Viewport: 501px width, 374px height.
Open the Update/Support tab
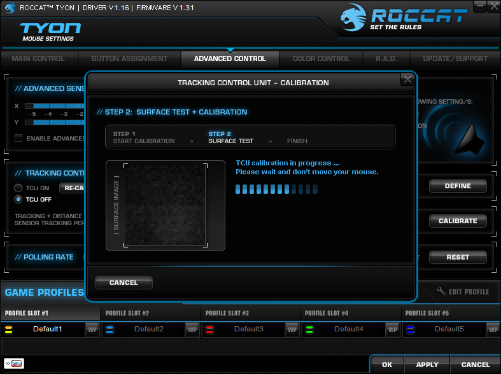point(455,59)
